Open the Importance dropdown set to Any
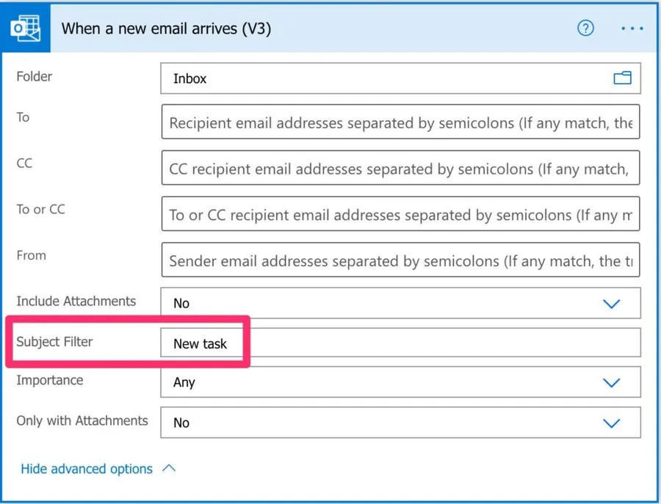This screenshot has width=661, height=504. [611, 382]
